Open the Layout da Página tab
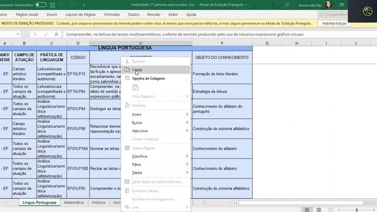Image resolution: width=377 pixels, height=212 pixels. 81,14
